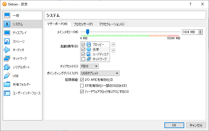Select フロッピー row text in boot order
209x131 pixels.
[98, 44]
